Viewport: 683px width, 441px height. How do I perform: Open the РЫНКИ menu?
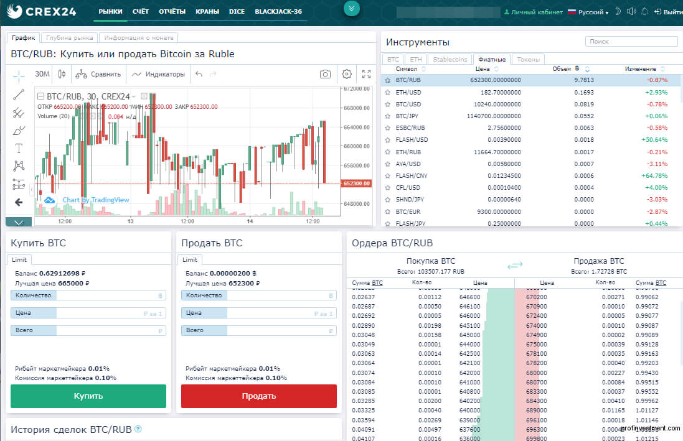[x=110, y=12]
